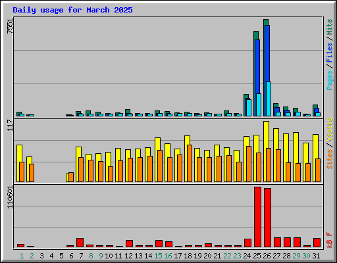337x263 pixels.
Task: Click the orange Sites bar for day 6
Action: pyautogui.click(x=71, y=177)
